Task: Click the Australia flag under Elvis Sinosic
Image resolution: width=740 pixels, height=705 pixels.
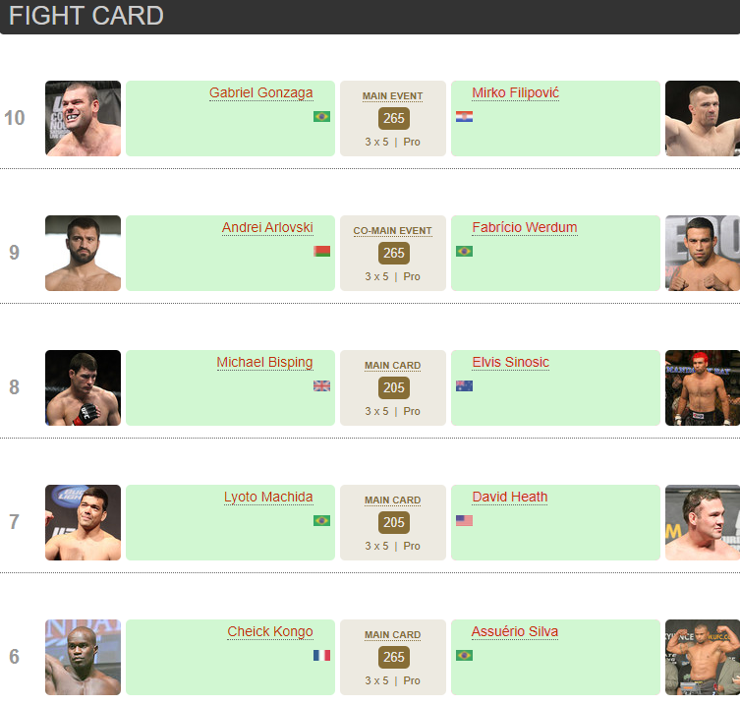Action: click(464, 385)
